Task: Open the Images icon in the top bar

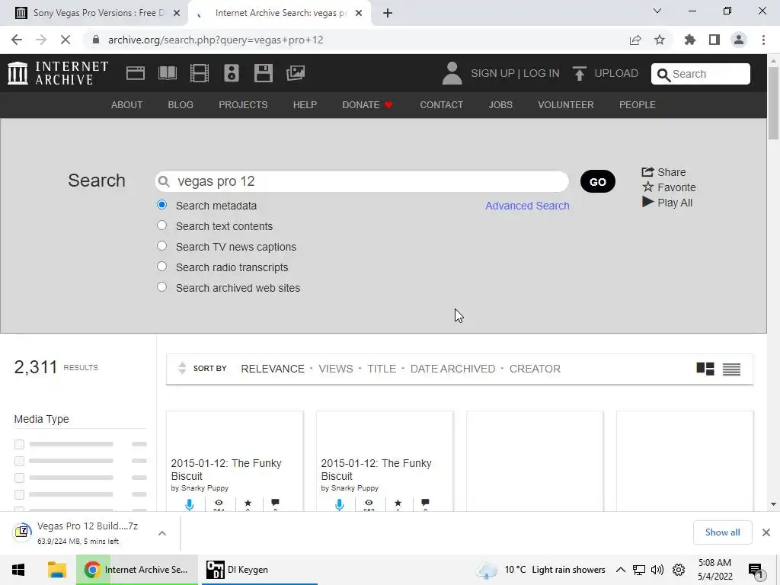Action: [296, 73]
